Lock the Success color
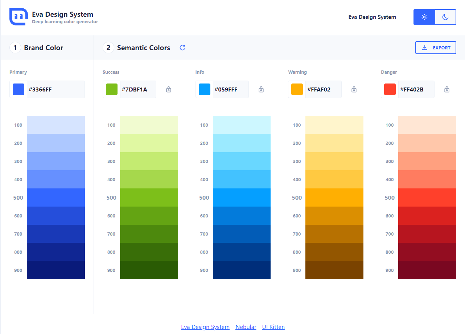Image resolution: width=465 pixels, height=334 pixels. point(168,89)
